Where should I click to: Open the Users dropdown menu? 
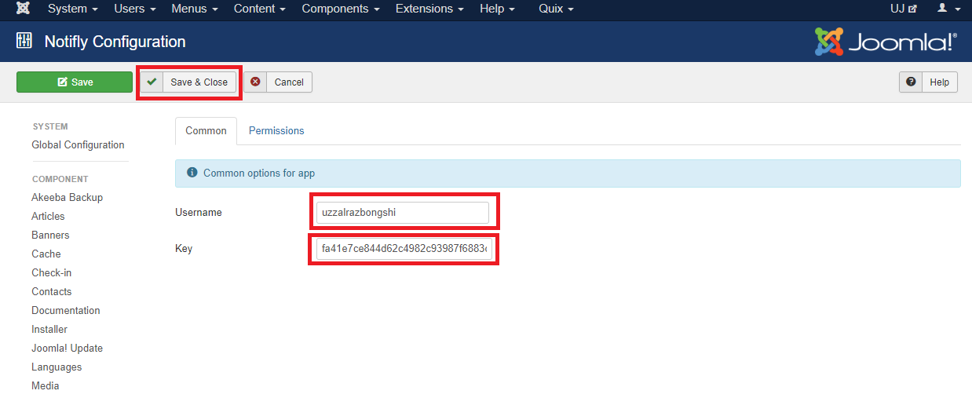tap(134, 9)
